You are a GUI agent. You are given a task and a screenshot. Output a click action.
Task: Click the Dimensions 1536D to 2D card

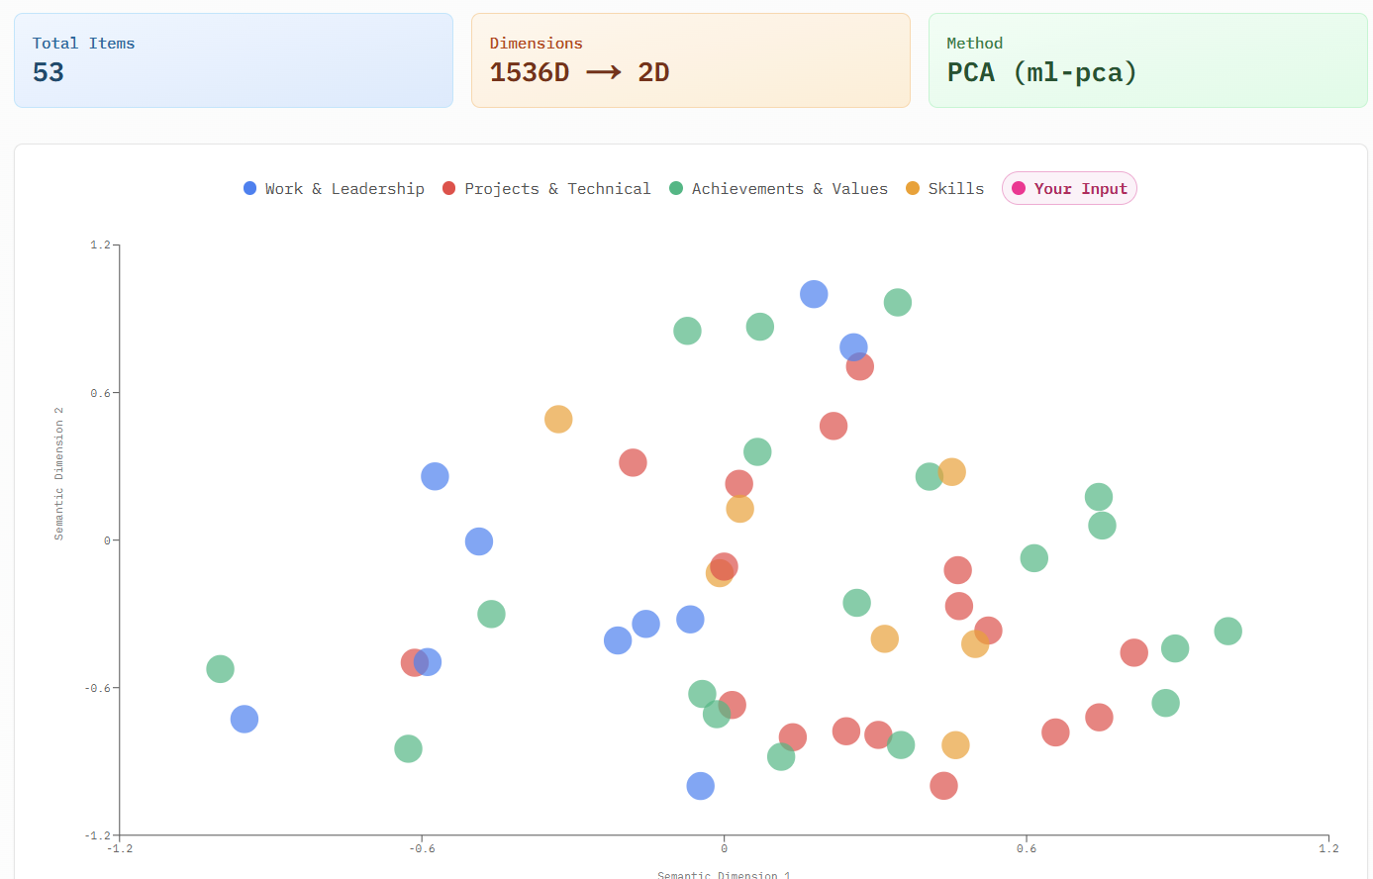[x=691, y=60]
